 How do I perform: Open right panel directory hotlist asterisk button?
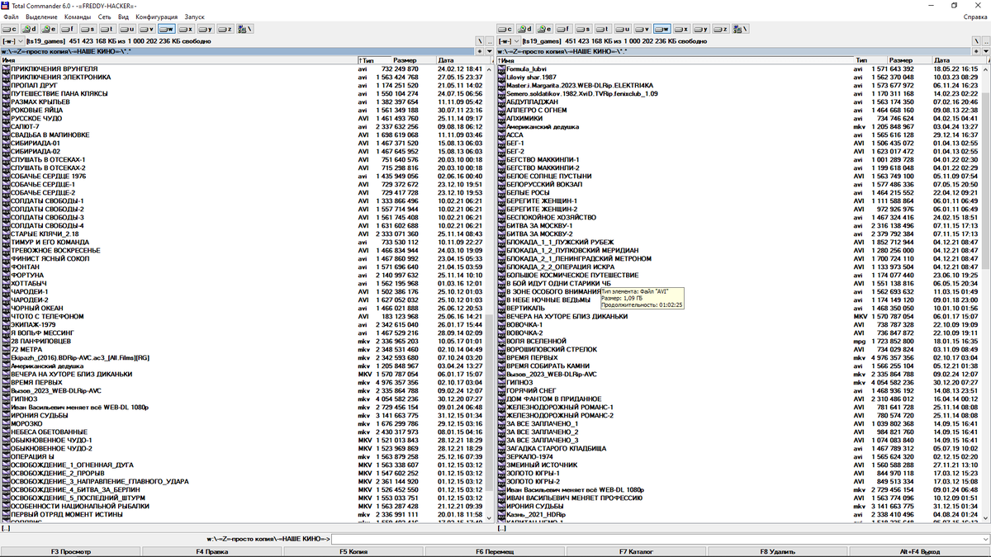975,51
